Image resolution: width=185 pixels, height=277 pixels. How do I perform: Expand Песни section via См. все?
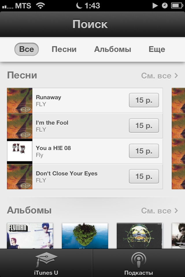160,76
